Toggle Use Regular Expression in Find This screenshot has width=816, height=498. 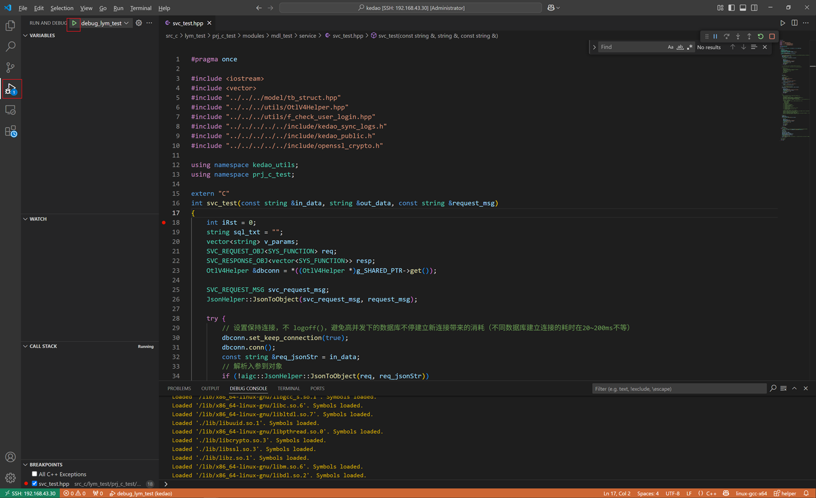coord(690,47)
